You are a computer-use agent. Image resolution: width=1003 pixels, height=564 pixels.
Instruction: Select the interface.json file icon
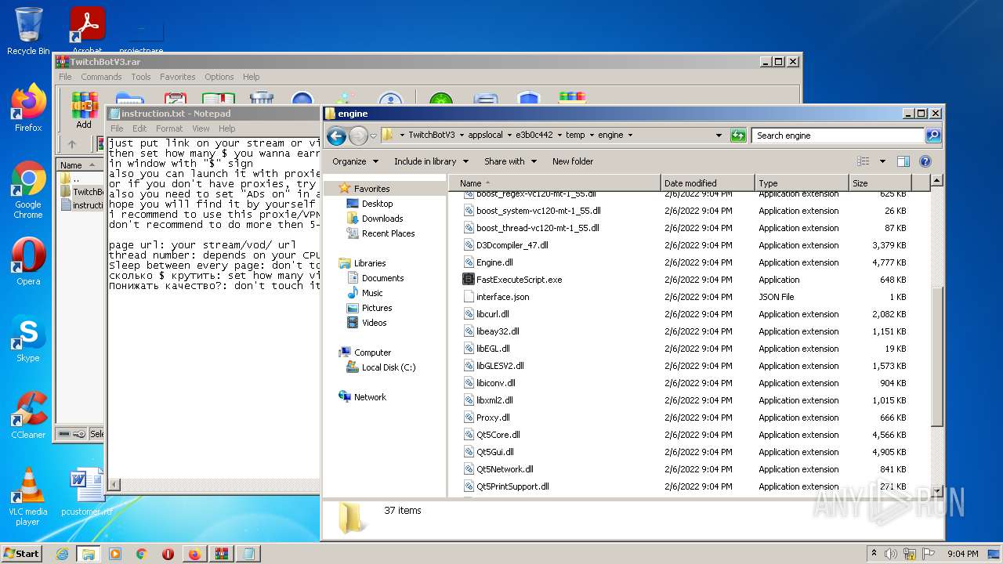(x=469, y=297)
